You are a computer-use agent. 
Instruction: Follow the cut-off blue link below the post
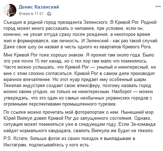[49, 150]
